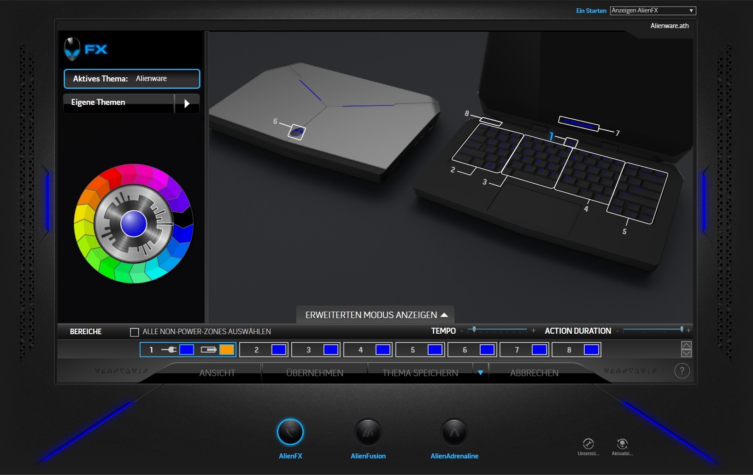Click the ABBRECHEN button

tap(534, 373)
